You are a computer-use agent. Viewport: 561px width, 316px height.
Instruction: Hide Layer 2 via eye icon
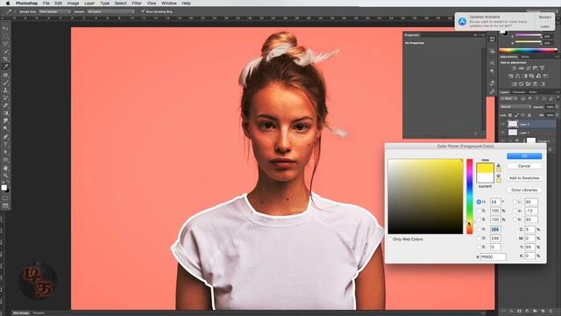coord(502,124)
